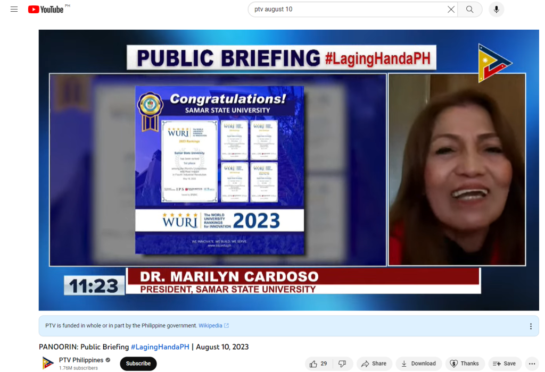Open the Wikipedia link about PTV

tap(213, 326)
